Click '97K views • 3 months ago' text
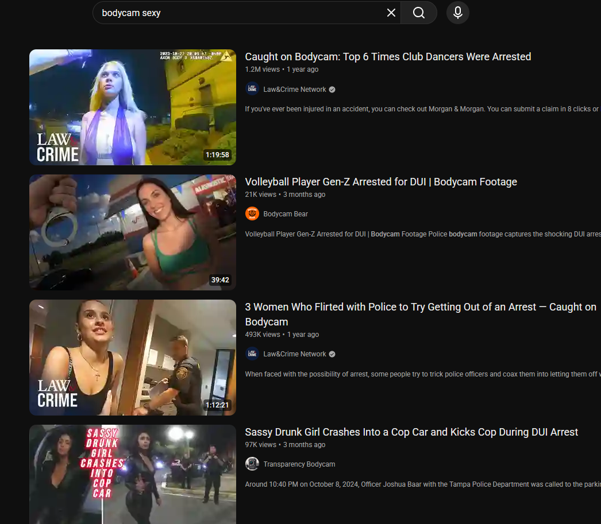The height and width of the screenshot is (524, 601). click(285, 445)
